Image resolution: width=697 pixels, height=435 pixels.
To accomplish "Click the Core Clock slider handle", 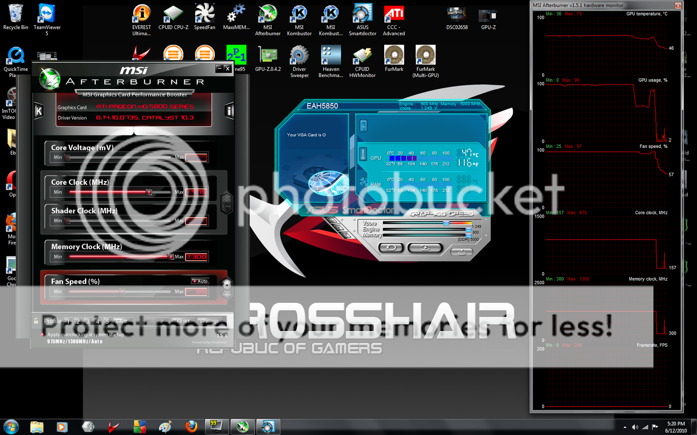I will pyautogui.click(x=149, y=192).
